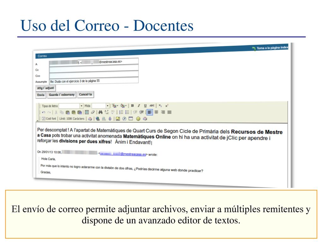Screen dimensions: 323x242
Task: Justify the text alignment
Action: pos(169,112)
